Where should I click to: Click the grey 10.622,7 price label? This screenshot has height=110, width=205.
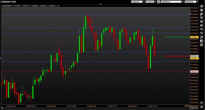(194, 56)
